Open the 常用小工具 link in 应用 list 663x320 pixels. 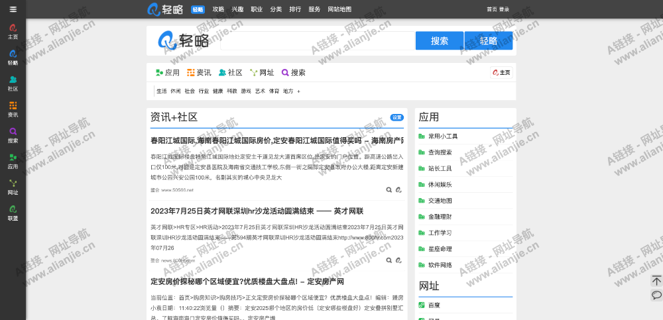click(443, 136)
